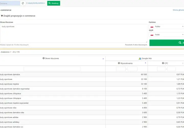Click the 'Znajdź propozycje e-commerce' heading
184x128 pixels.
pyautogui.click(x=19, y=16)
